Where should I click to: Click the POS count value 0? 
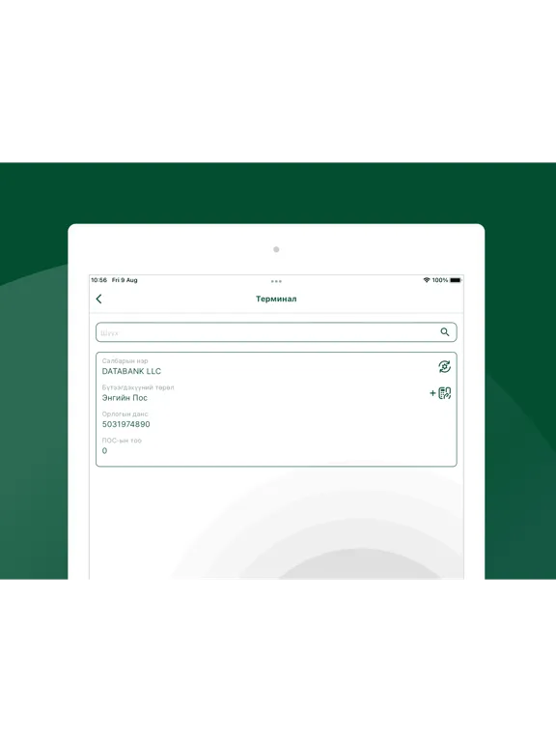pos(104,451)
